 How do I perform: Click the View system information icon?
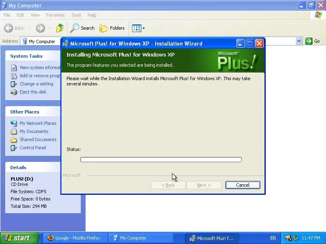[14, 68]
